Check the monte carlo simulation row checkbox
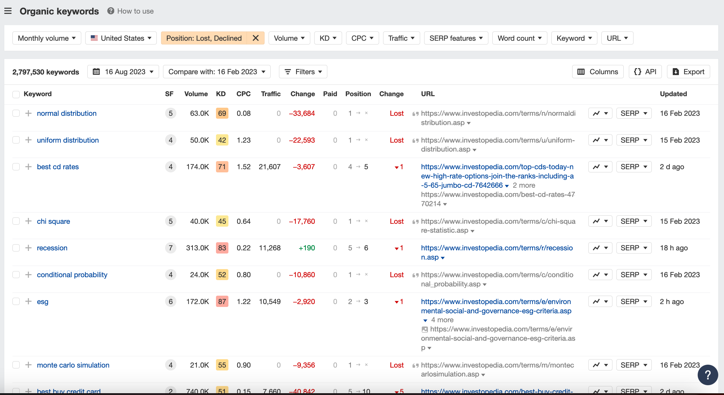This screenshot has height=395, width=724. pyautogui.click(x=16, y=365)
